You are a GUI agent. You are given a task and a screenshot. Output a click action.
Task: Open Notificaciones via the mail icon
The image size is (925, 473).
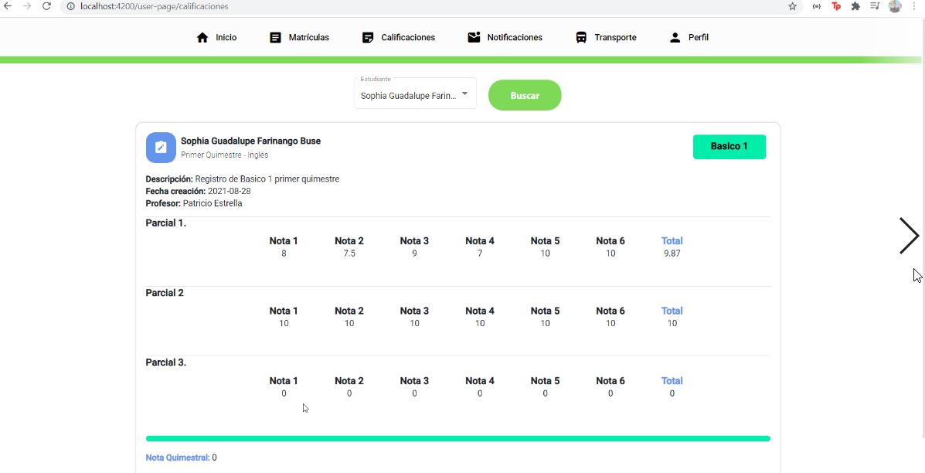point(473,36)
